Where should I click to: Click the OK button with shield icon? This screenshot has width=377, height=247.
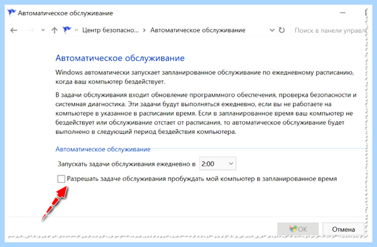point(298,229)
